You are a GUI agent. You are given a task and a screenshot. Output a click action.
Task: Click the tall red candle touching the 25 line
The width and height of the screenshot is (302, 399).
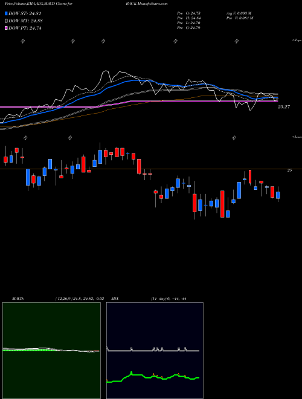point(250,177)
